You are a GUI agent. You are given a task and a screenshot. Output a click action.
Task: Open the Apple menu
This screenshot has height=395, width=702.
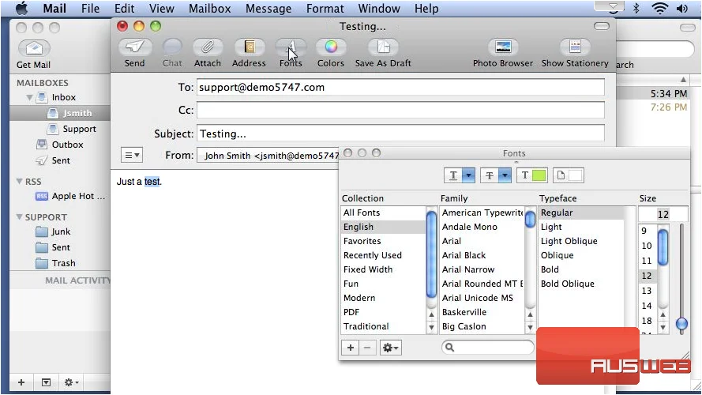pos(21,9)
